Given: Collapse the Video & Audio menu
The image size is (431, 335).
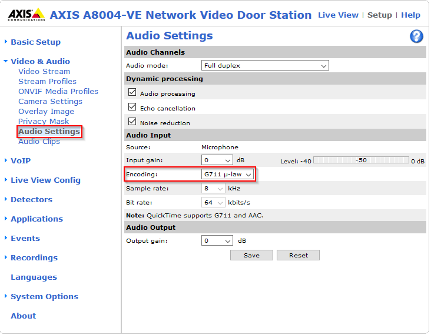Looking at the screenshot, I should (x=40, y=61).
